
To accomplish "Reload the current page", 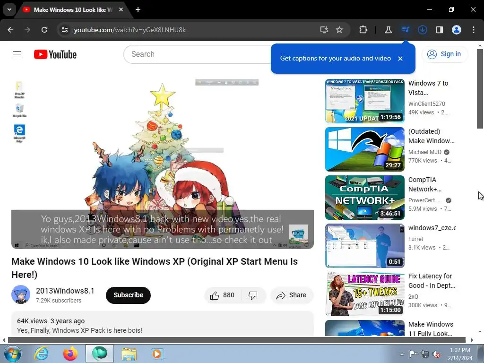I will click(x=44, y=30).
